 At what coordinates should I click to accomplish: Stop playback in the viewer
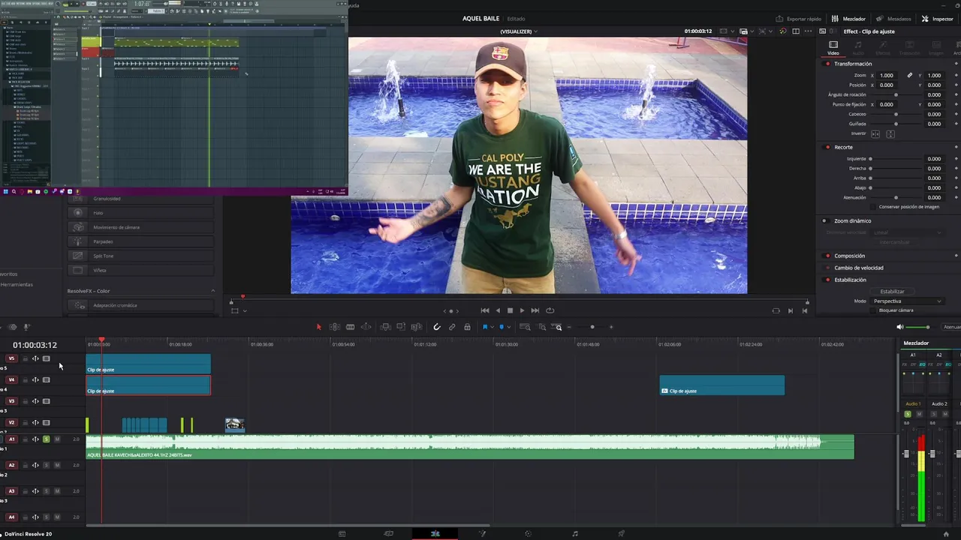pos(510,310)
